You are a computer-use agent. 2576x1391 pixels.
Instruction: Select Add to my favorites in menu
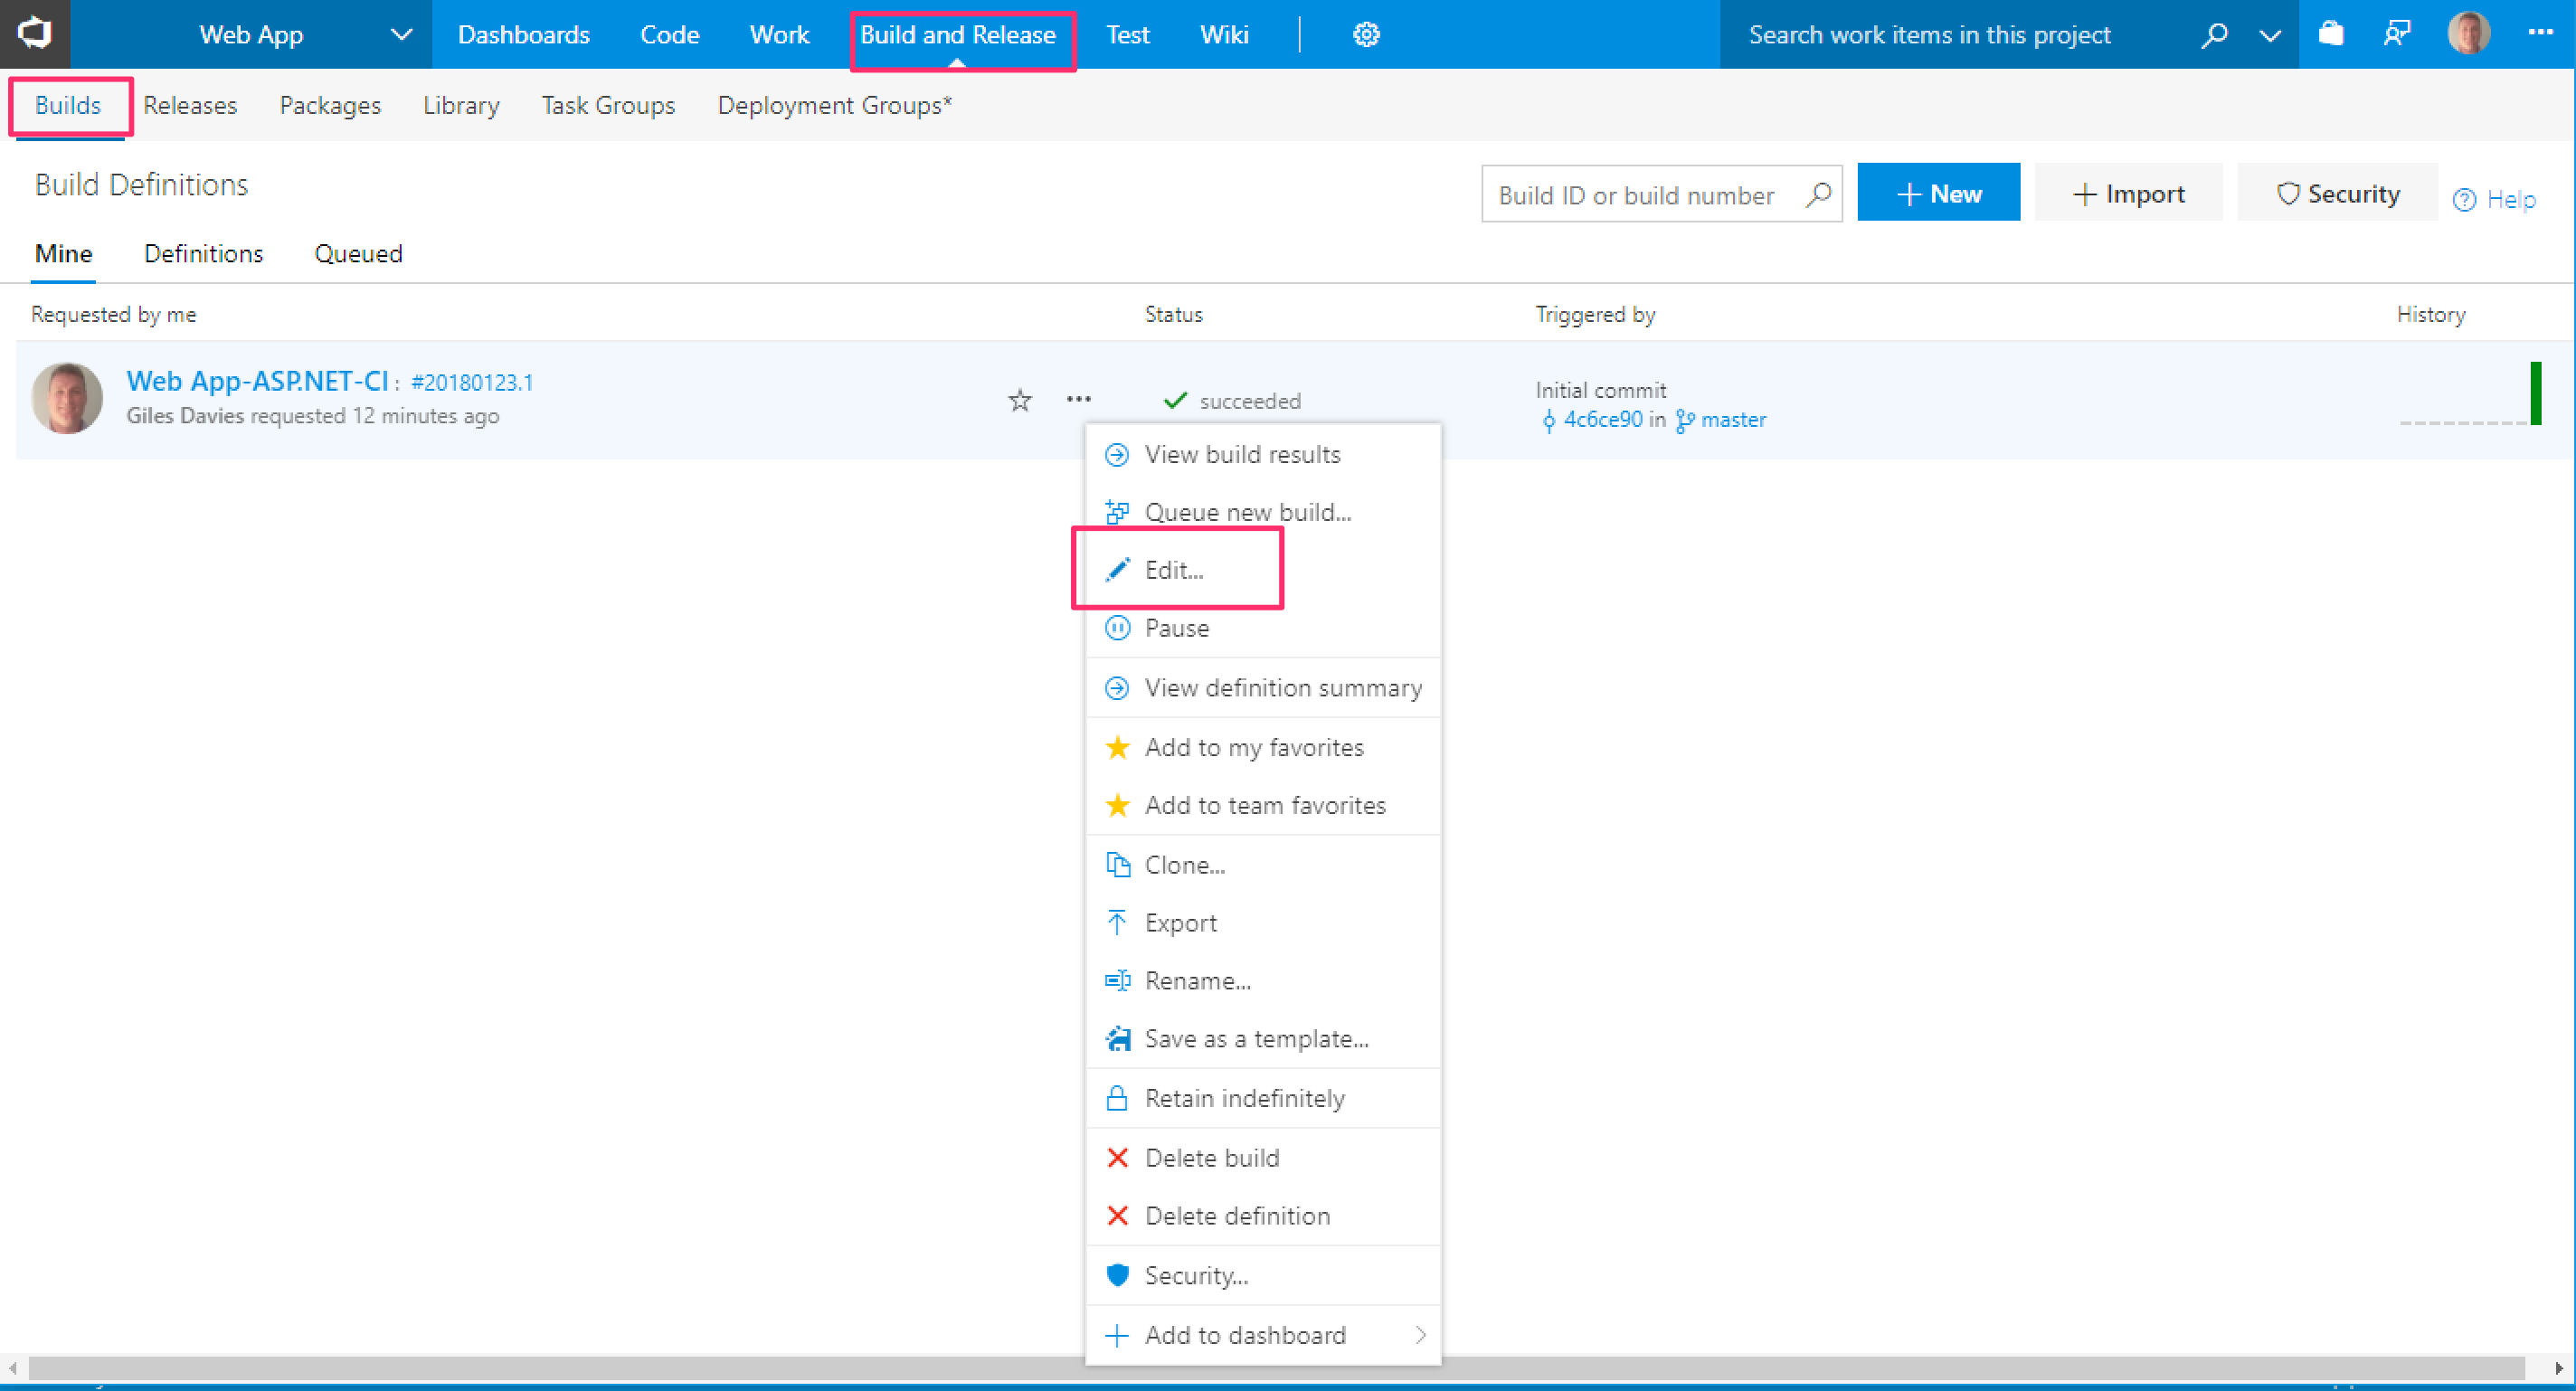coord(1253,747)
